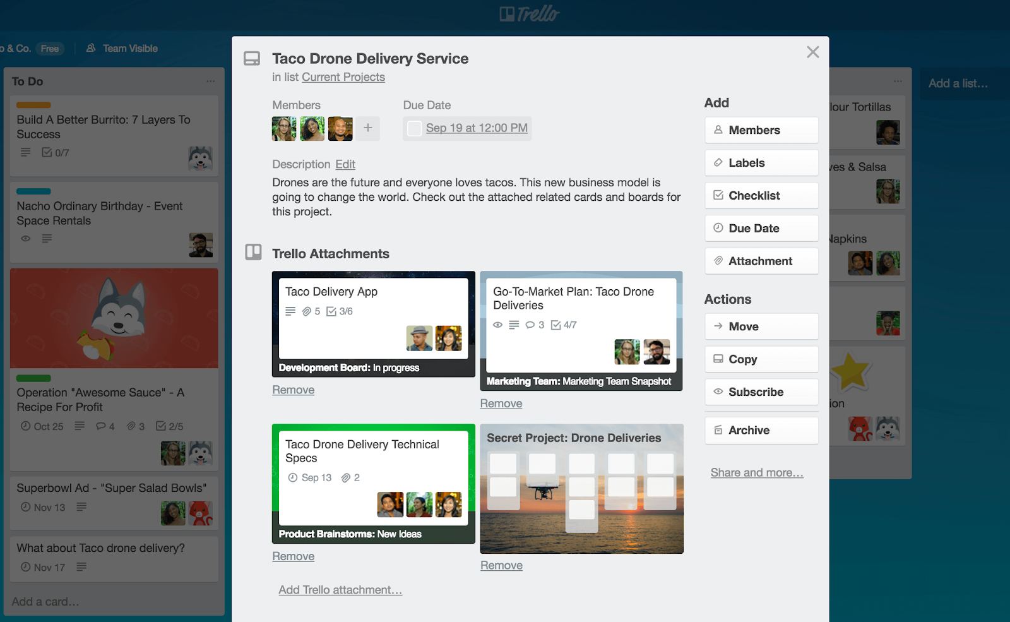Click the green label on Awesome Sauce card
Screen dimensions: 1010x622
(33, 378)
